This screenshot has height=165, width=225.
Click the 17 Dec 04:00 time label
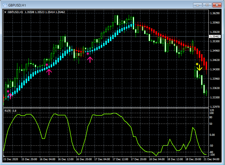click(x=102, y=159)
